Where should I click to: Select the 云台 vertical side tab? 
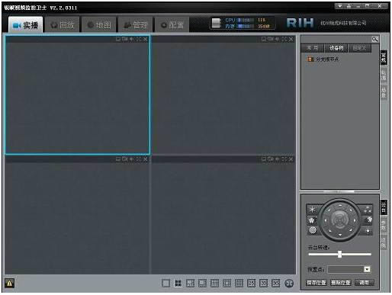click(384, 207)
